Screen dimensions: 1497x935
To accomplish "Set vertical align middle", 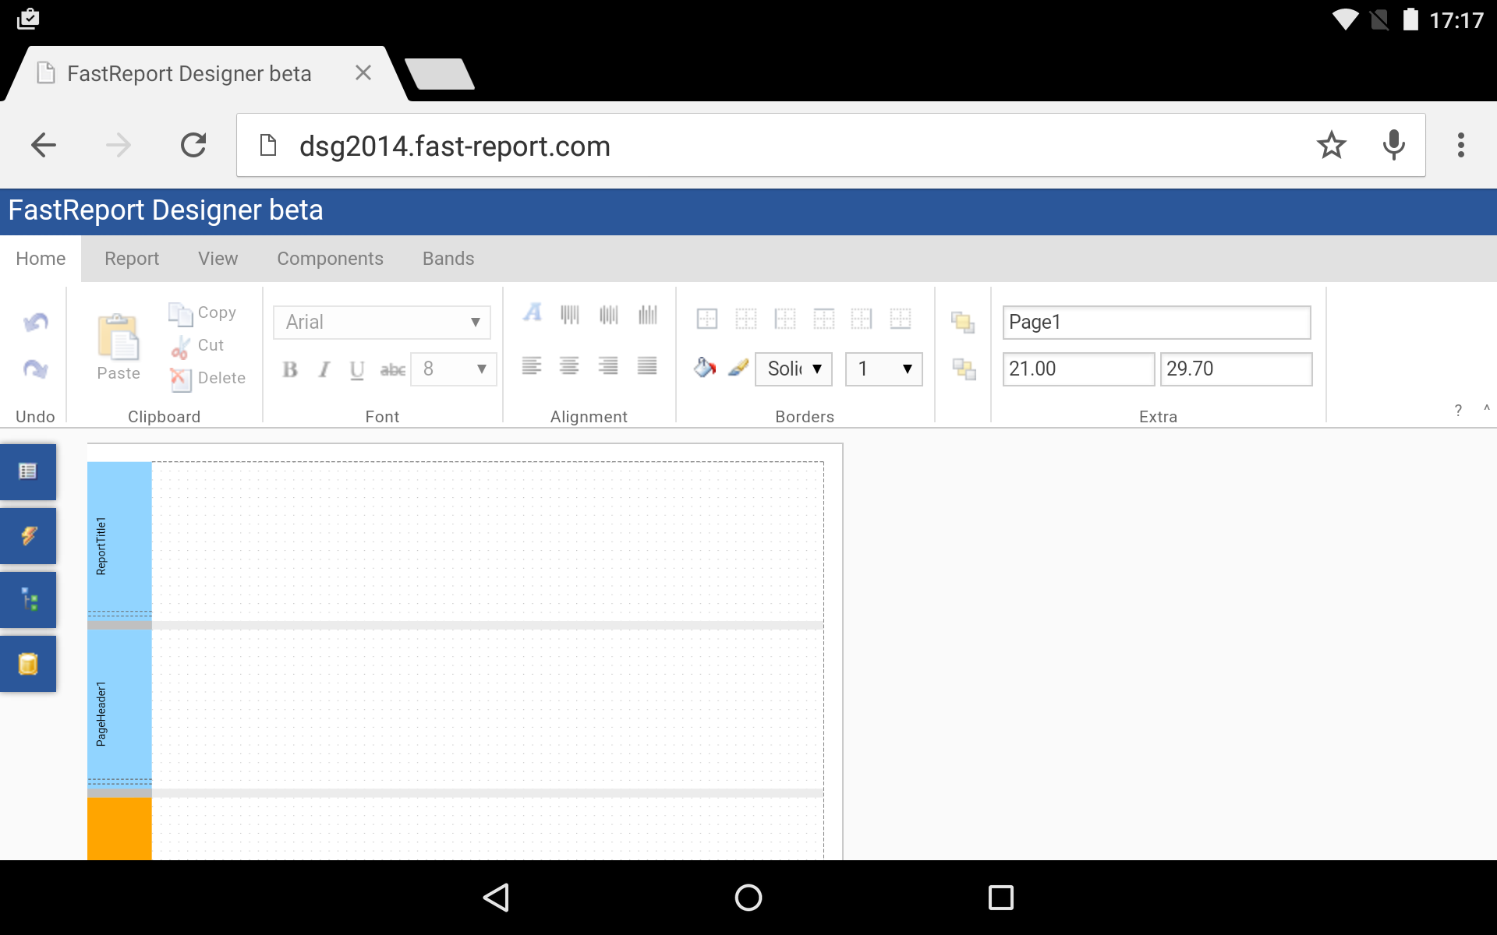I will point(609,315).
